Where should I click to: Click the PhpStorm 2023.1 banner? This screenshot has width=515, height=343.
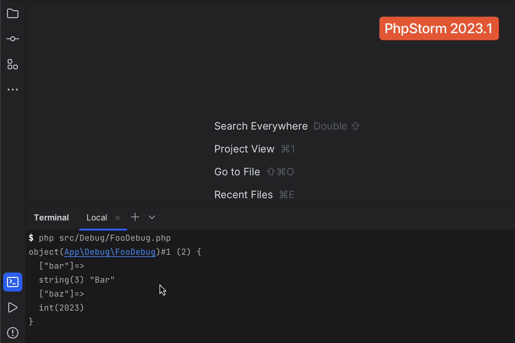tap(439, 28)
